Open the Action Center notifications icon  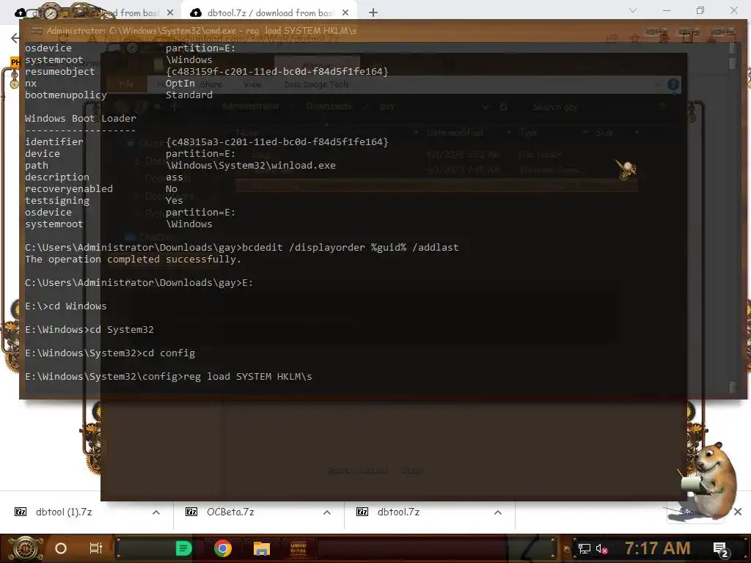click(721, 549)
